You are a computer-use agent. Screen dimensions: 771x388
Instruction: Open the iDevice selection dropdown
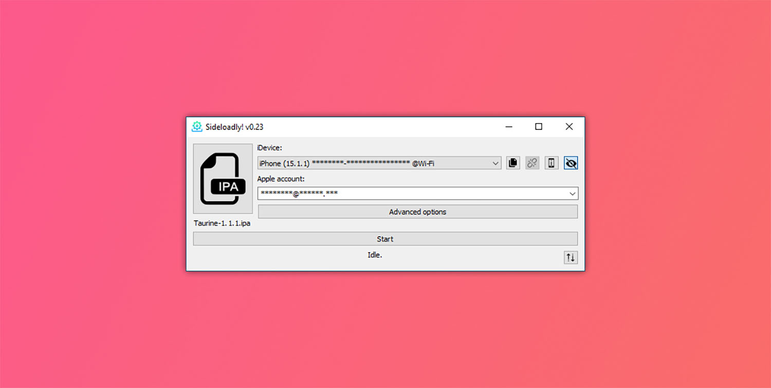coord(379,163)
